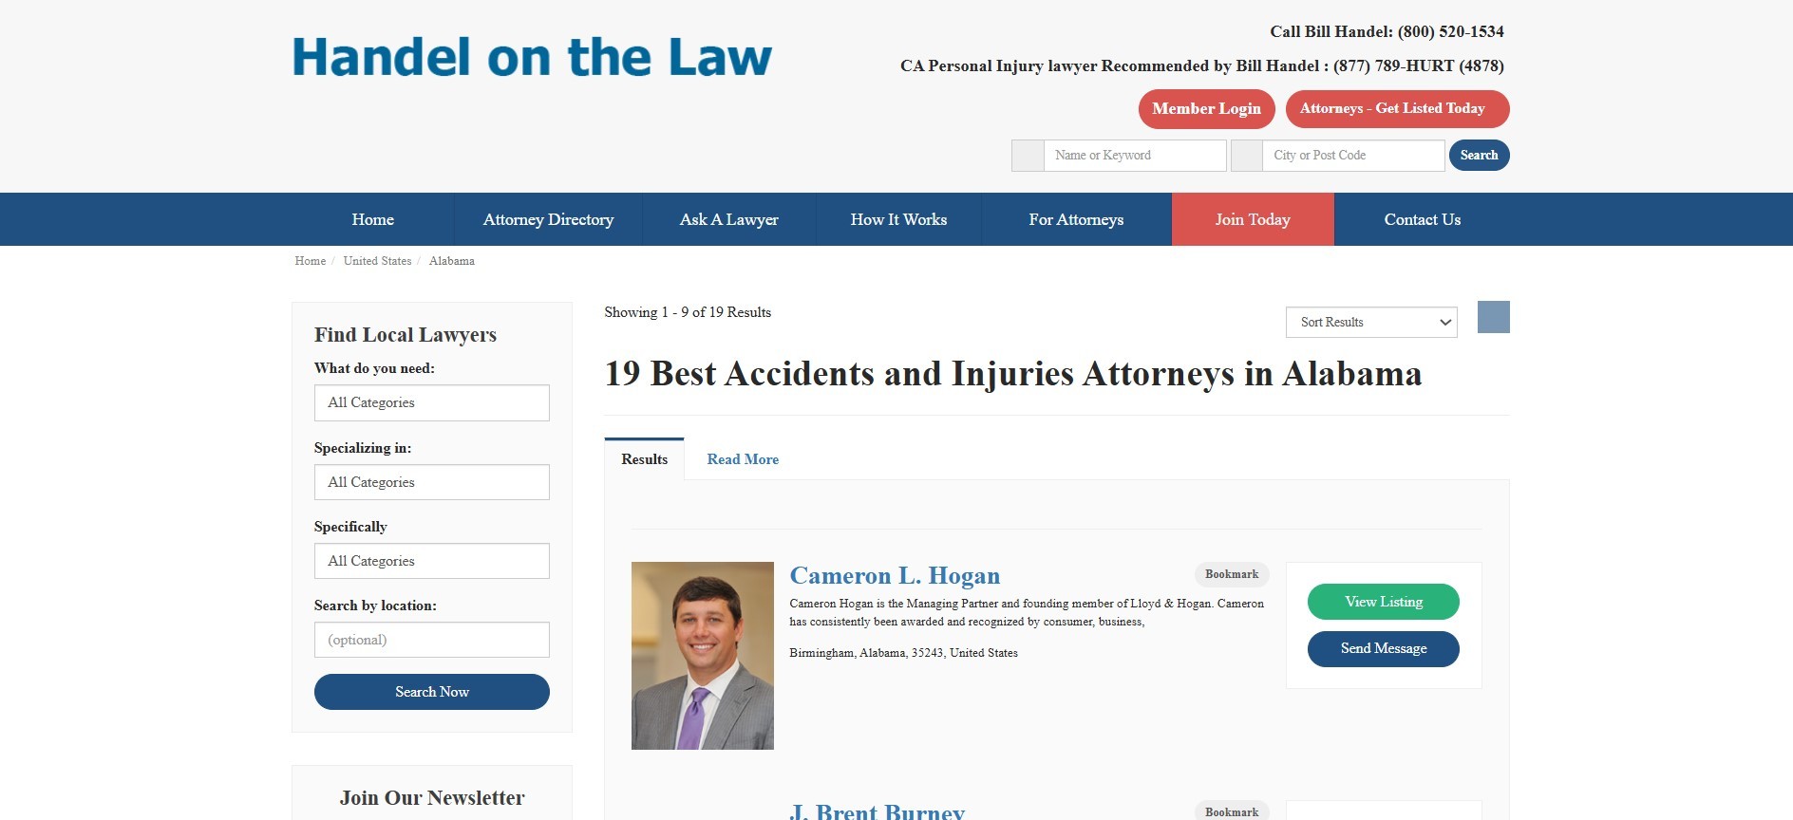Click the CA Personal Injury lawyer phone line

tap(1201, 65)
